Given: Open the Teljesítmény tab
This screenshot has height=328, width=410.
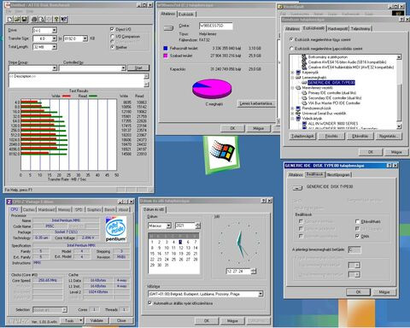Looking at the screenshot, I should coord(360,29).
